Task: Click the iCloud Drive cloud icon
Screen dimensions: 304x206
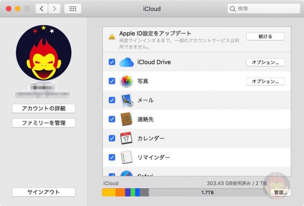Action: click(127, 62)
